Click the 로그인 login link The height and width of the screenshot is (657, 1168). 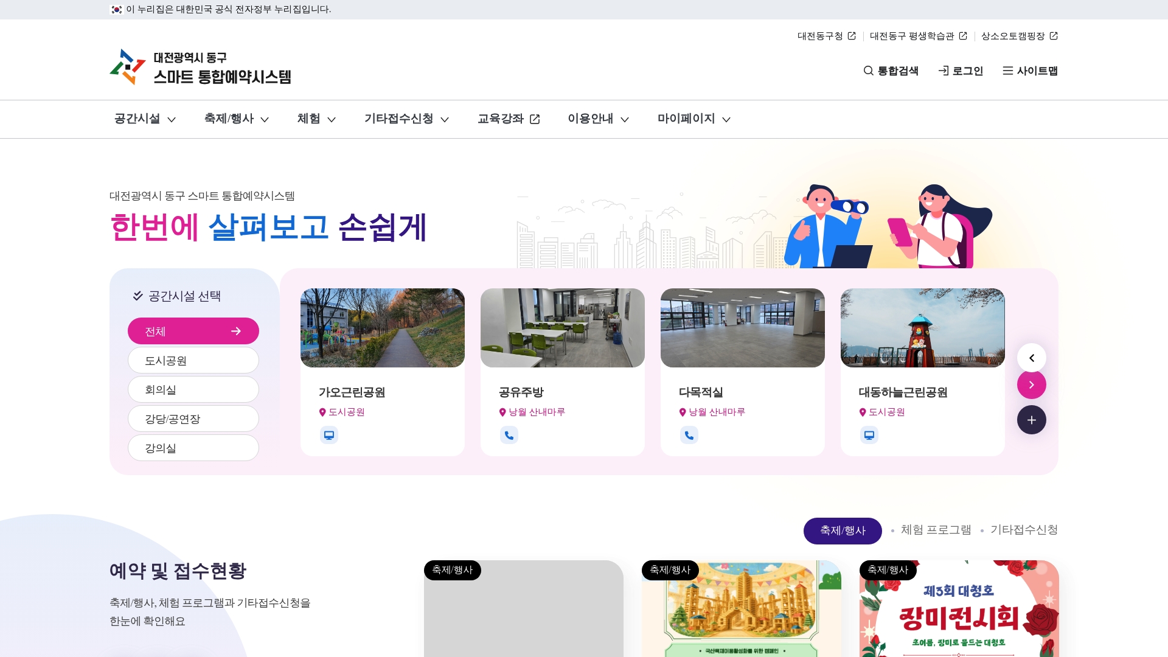click(x=961, y=71)
